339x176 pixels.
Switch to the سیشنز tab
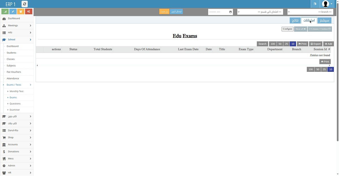(x=324, y=21)
